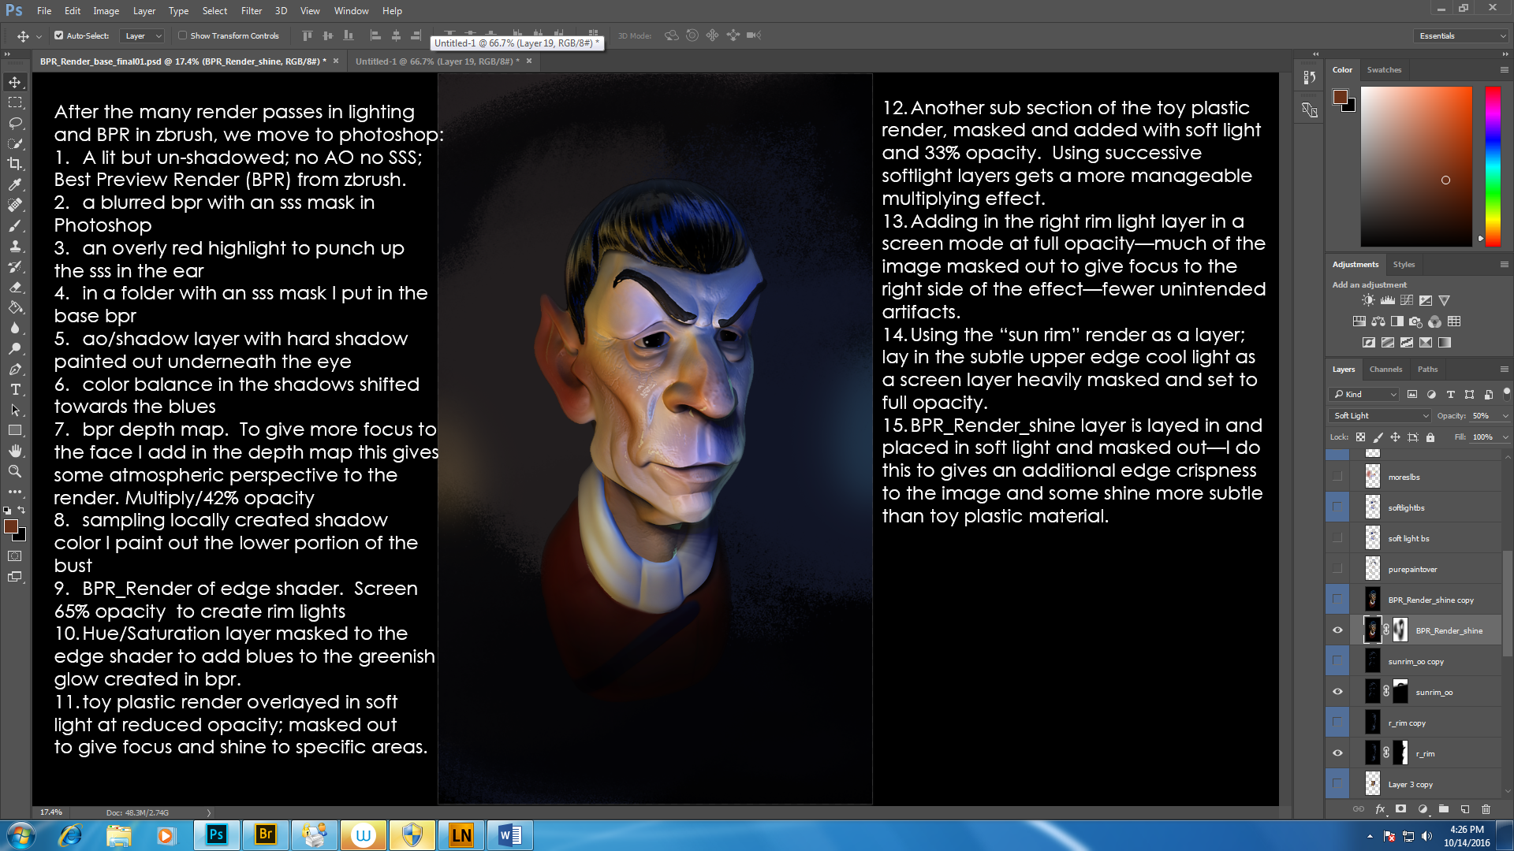Click the hue spectrum slider

tap(1493, 165)
